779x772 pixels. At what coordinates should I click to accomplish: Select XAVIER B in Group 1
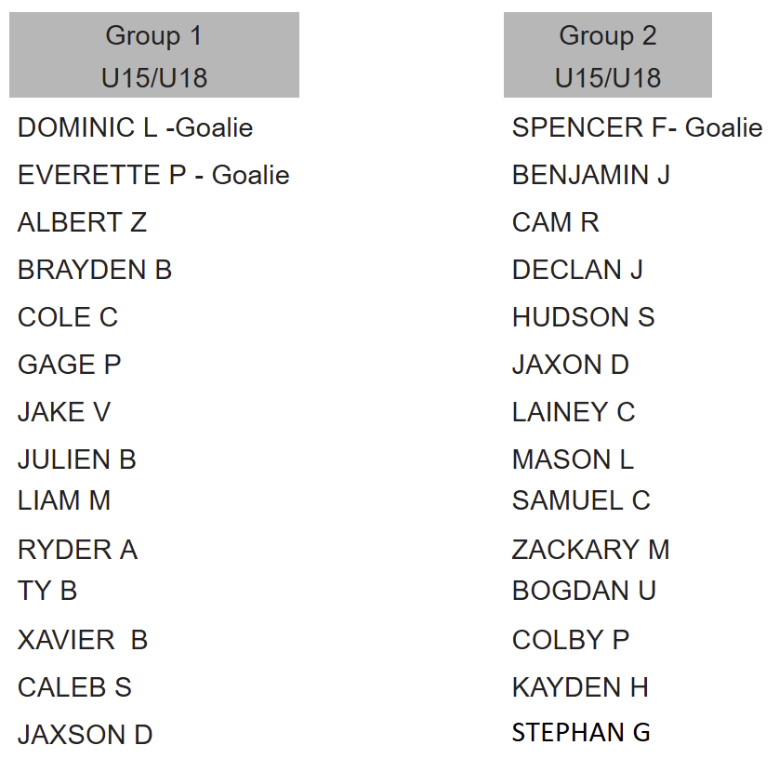pyautogui.click(x=83, y=640)
